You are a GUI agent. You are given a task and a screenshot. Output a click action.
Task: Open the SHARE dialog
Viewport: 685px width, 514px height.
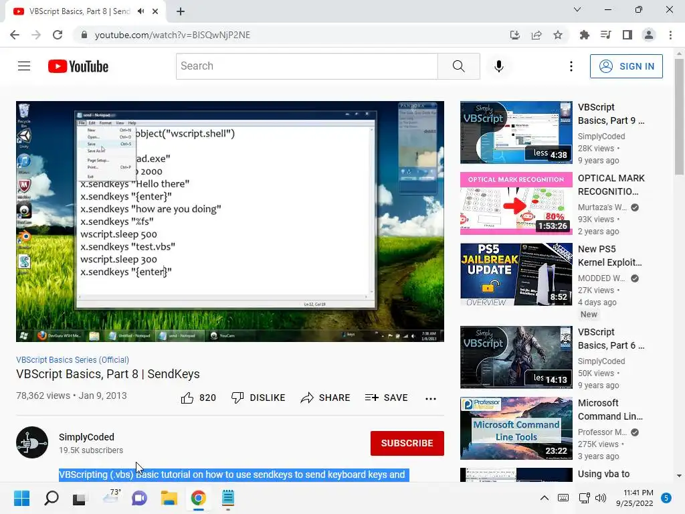click(326, 398)
